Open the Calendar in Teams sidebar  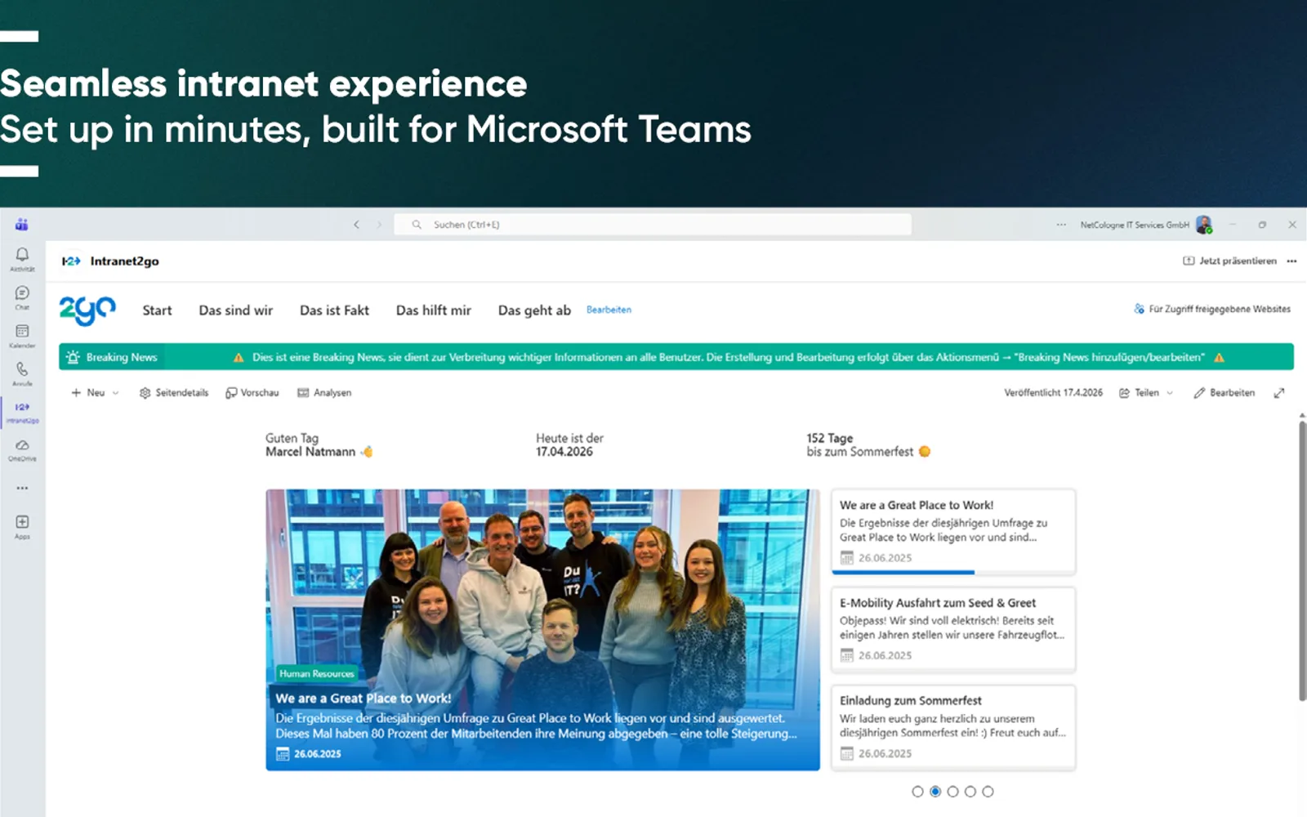tap(22, 336)
